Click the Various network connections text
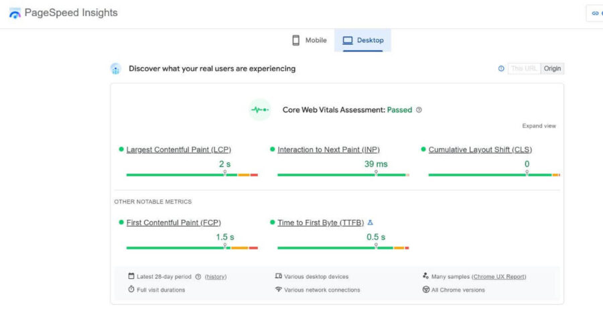 [x=322, y=290]
